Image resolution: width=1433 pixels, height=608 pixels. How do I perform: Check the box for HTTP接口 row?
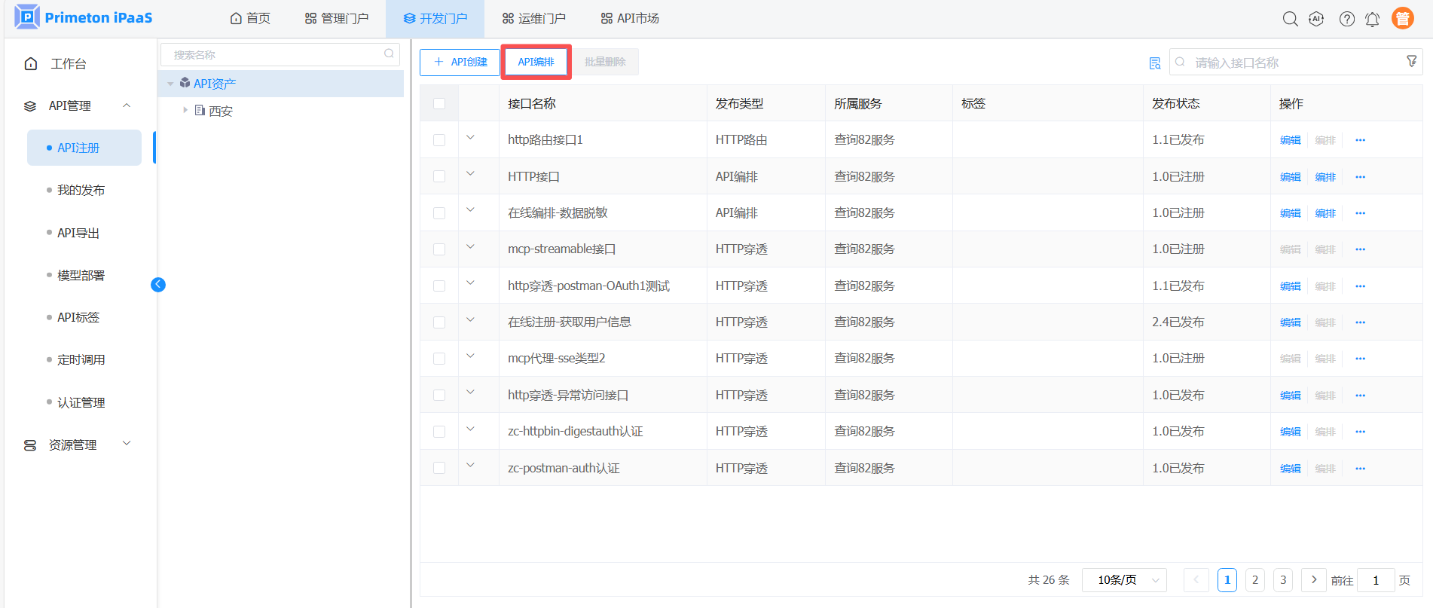pyautogui.click(x=439, y=177)
